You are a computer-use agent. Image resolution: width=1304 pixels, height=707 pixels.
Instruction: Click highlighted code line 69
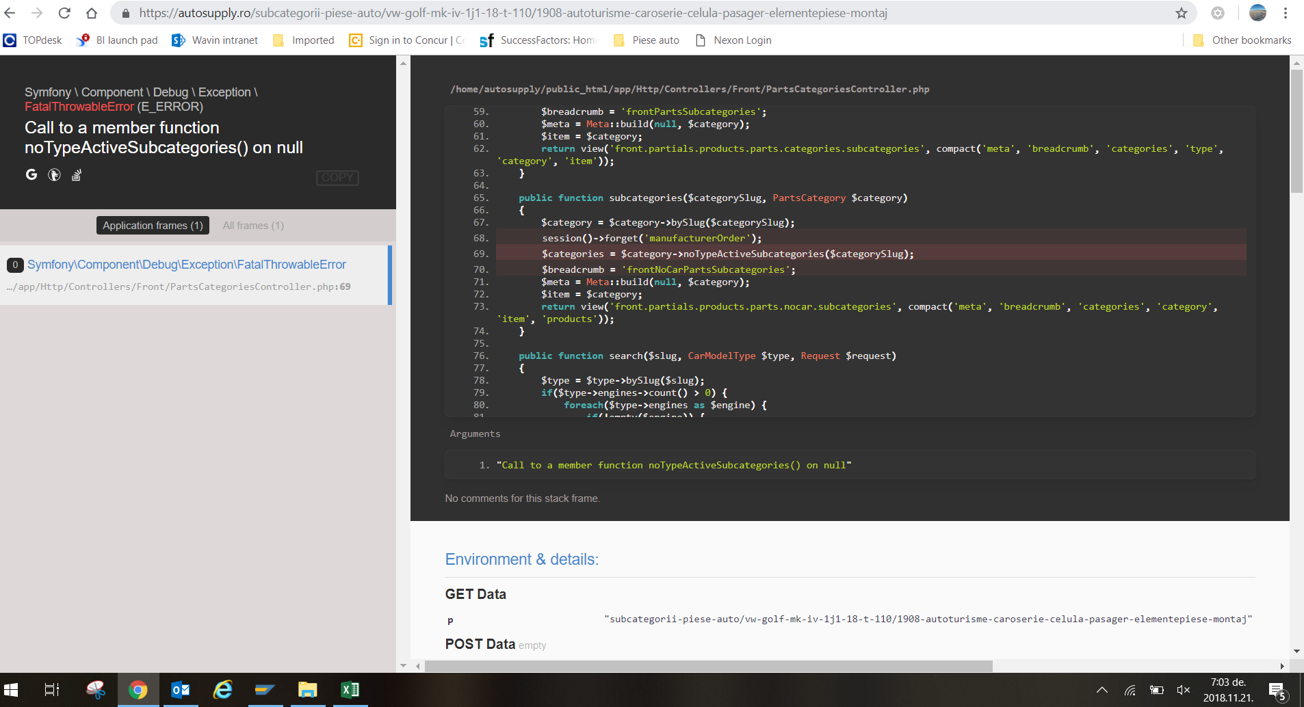click(x=871, y=254)
